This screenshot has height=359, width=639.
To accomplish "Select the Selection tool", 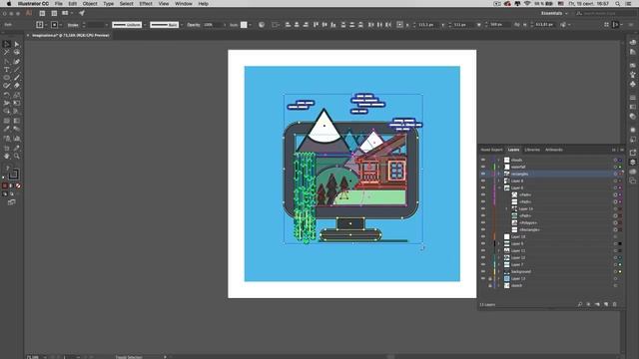I will pos(7,44).
